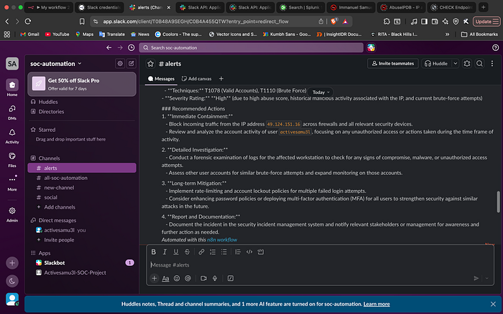Image resolution: width=503 pixels, height=314 pixels.
Task: Open Files in left rail
Action: point(12,159)
